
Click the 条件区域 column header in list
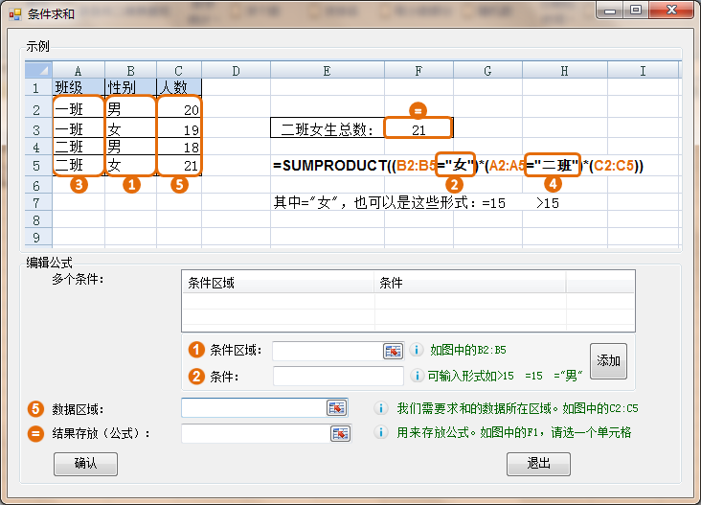(277, 282)
